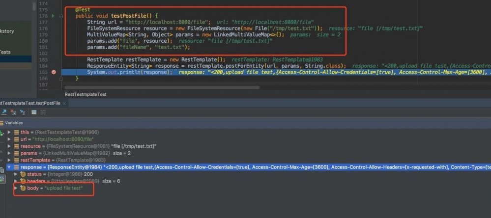Click the Step Out debugger arrow icon
The width and height of the screenshot is (491, 218).
[x=4, y=112]
